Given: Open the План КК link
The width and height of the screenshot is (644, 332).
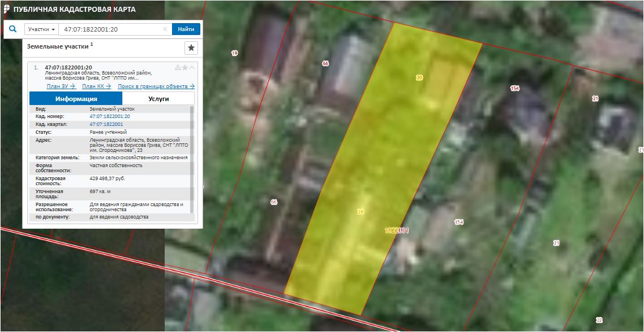Looking at the screenshot, I should [x=96, y=86].
